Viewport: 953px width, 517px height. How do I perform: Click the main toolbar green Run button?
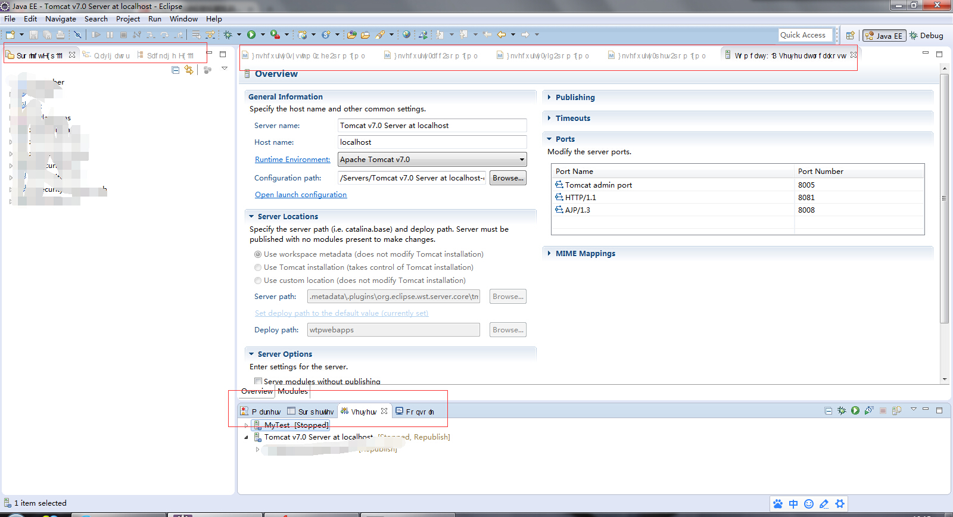tap(251, 35)
